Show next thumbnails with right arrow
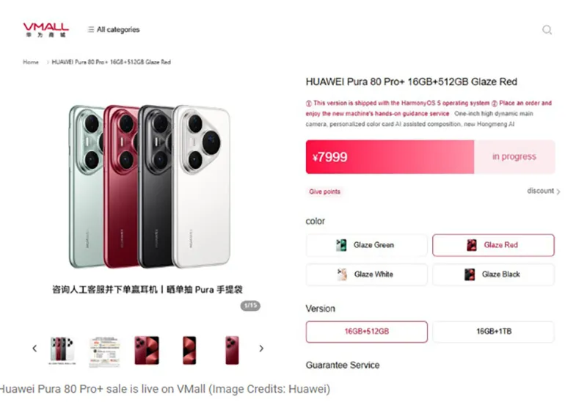Image resolution: width=587 pixels, height=408 pixels. pyautogui.click(x=261, y=349)
